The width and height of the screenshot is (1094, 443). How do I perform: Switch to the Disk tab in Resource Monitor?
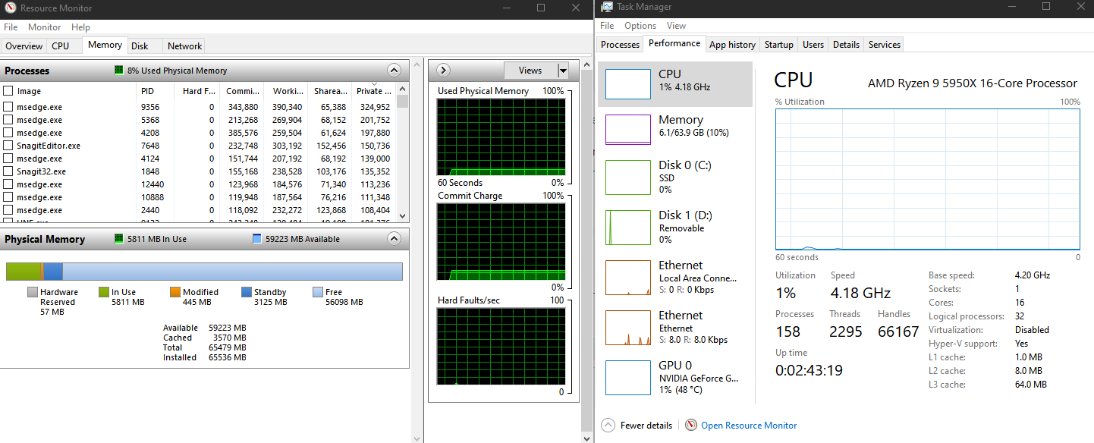[140, 46]
